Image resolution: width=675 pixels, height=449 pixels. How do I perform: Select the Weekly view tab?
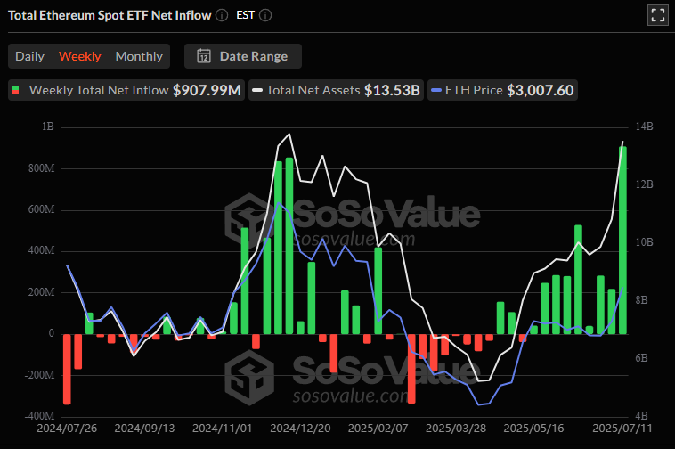coord(79,56)
